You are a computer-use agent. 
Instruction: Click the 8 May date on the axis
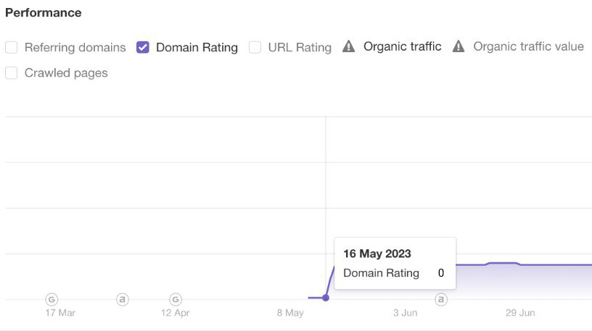point(290,313)
